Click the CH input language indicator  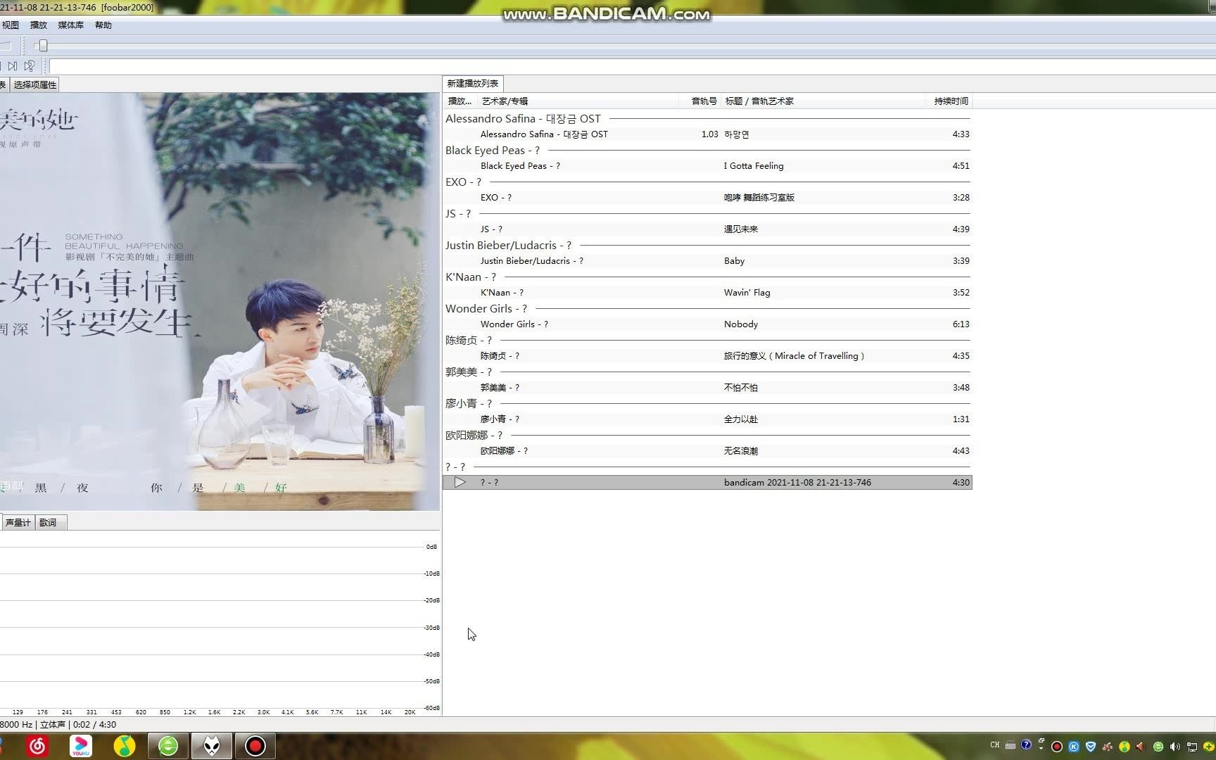(x=994, y=745)
